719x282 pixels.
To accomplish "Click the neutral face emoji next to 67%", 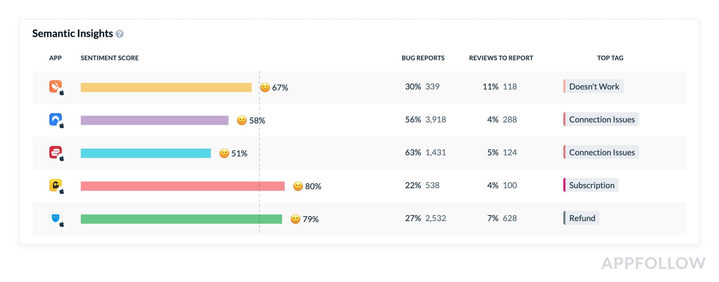I will [265, 88].
